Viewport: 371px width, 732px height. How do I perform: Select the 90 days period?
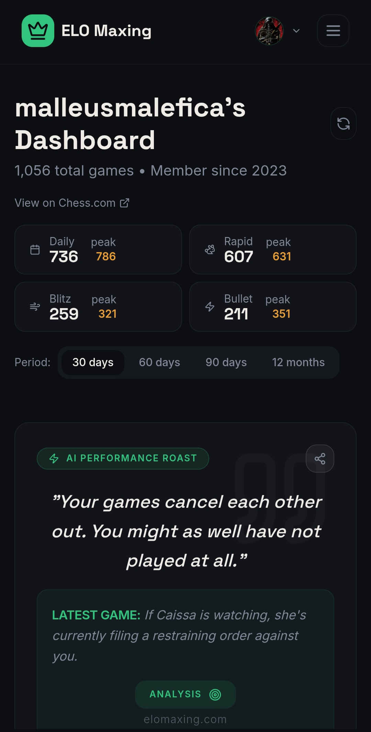pos(226,362)
